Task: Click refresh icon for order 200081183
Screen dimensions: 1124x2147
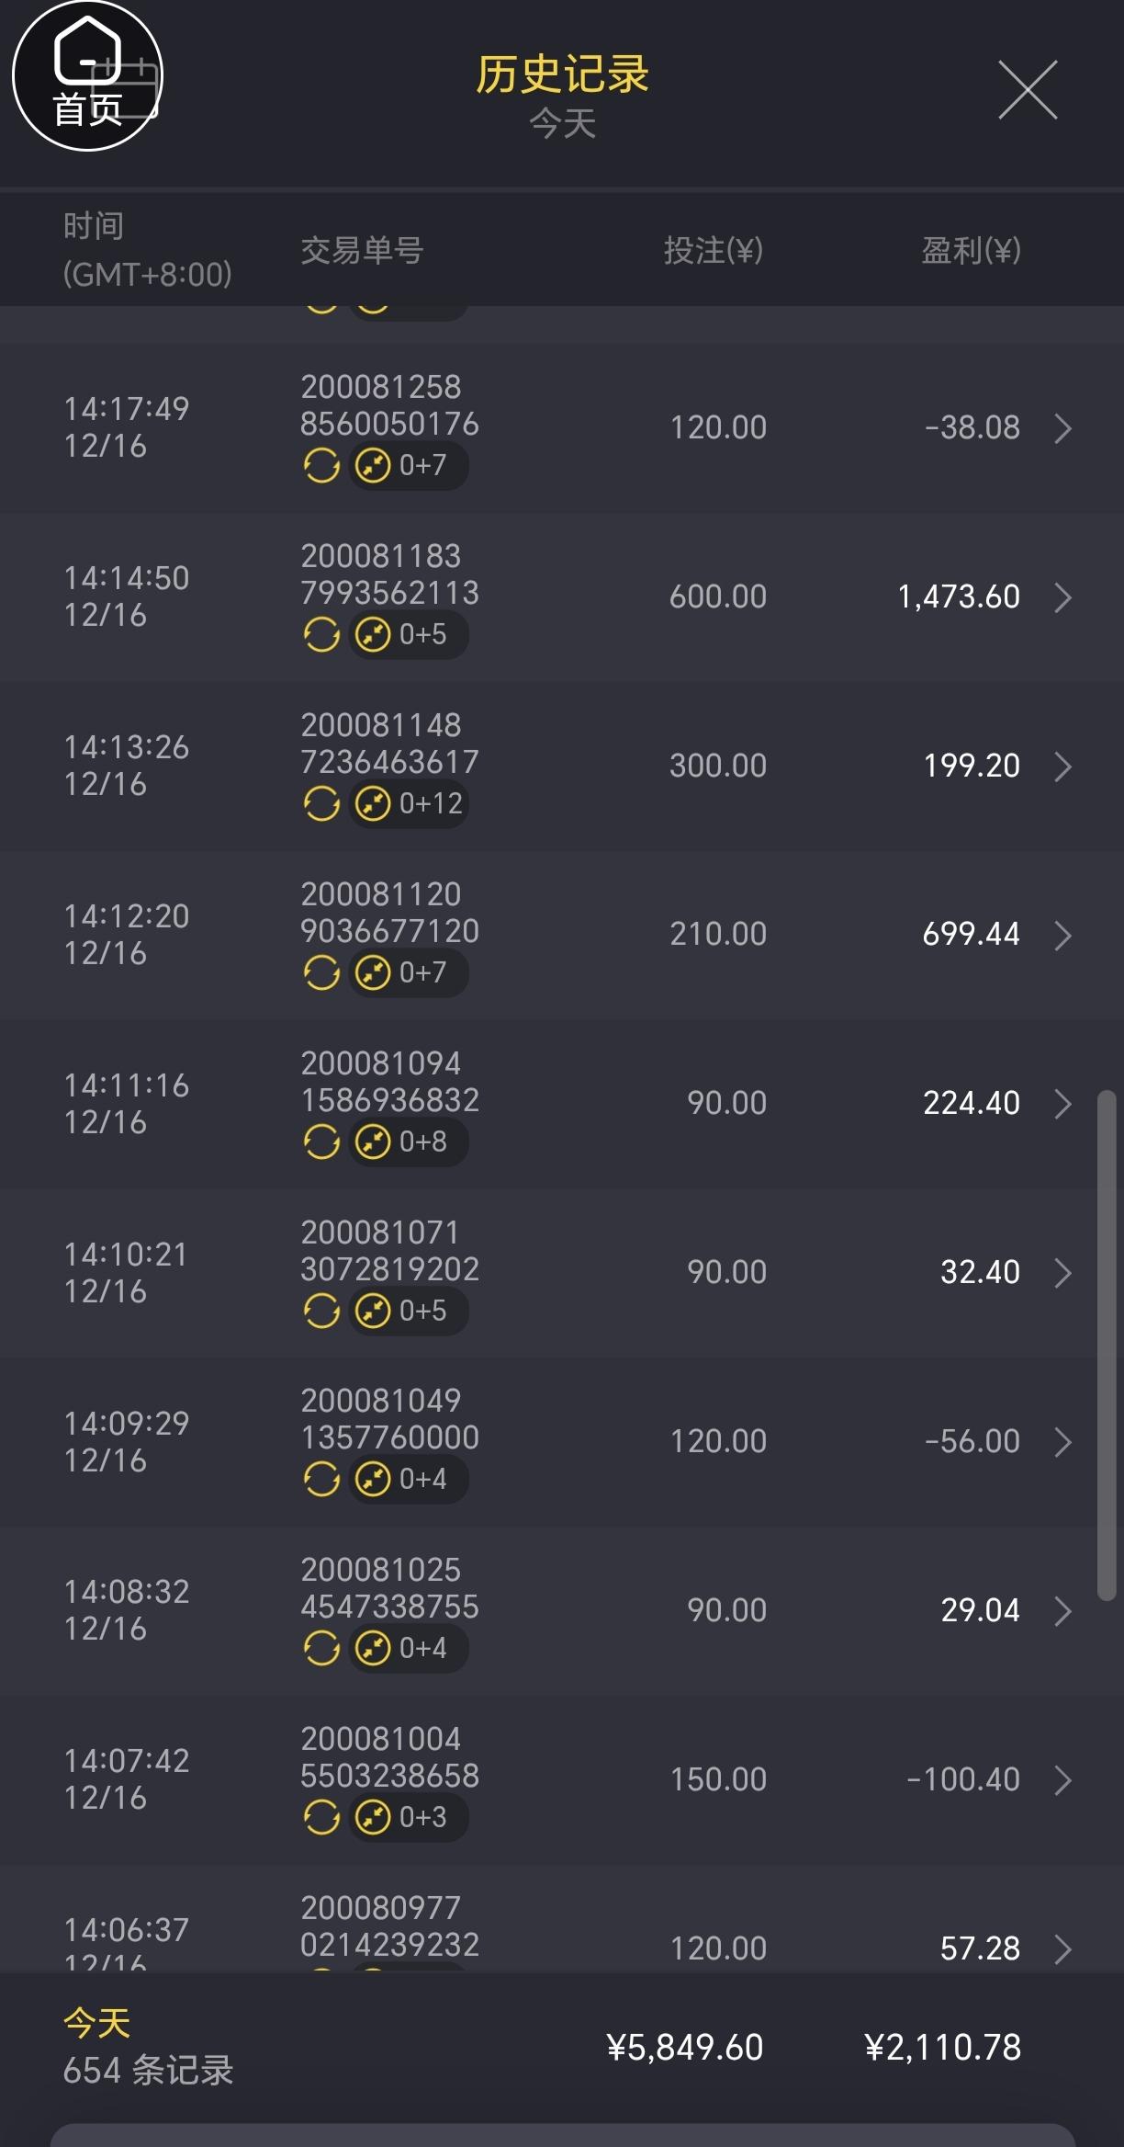Action: pos(321,635)
